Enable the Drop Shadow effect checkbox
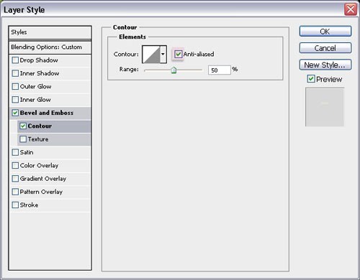 (x=15, y=60)
